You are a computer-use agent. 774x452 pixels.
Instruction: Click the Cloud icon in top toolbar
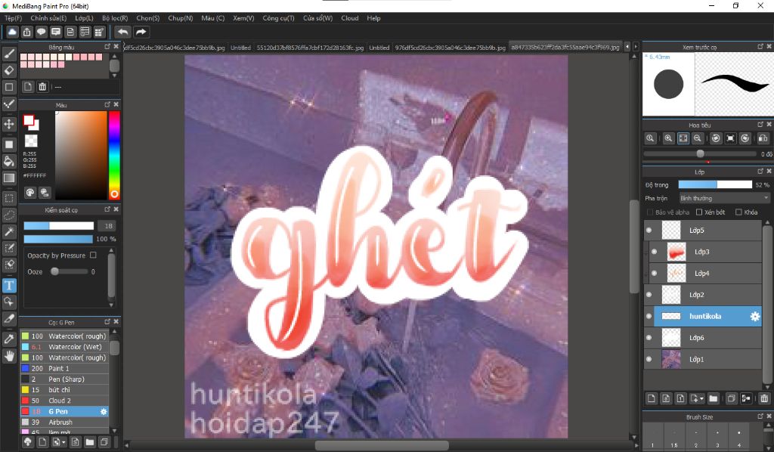click(12, 32)
